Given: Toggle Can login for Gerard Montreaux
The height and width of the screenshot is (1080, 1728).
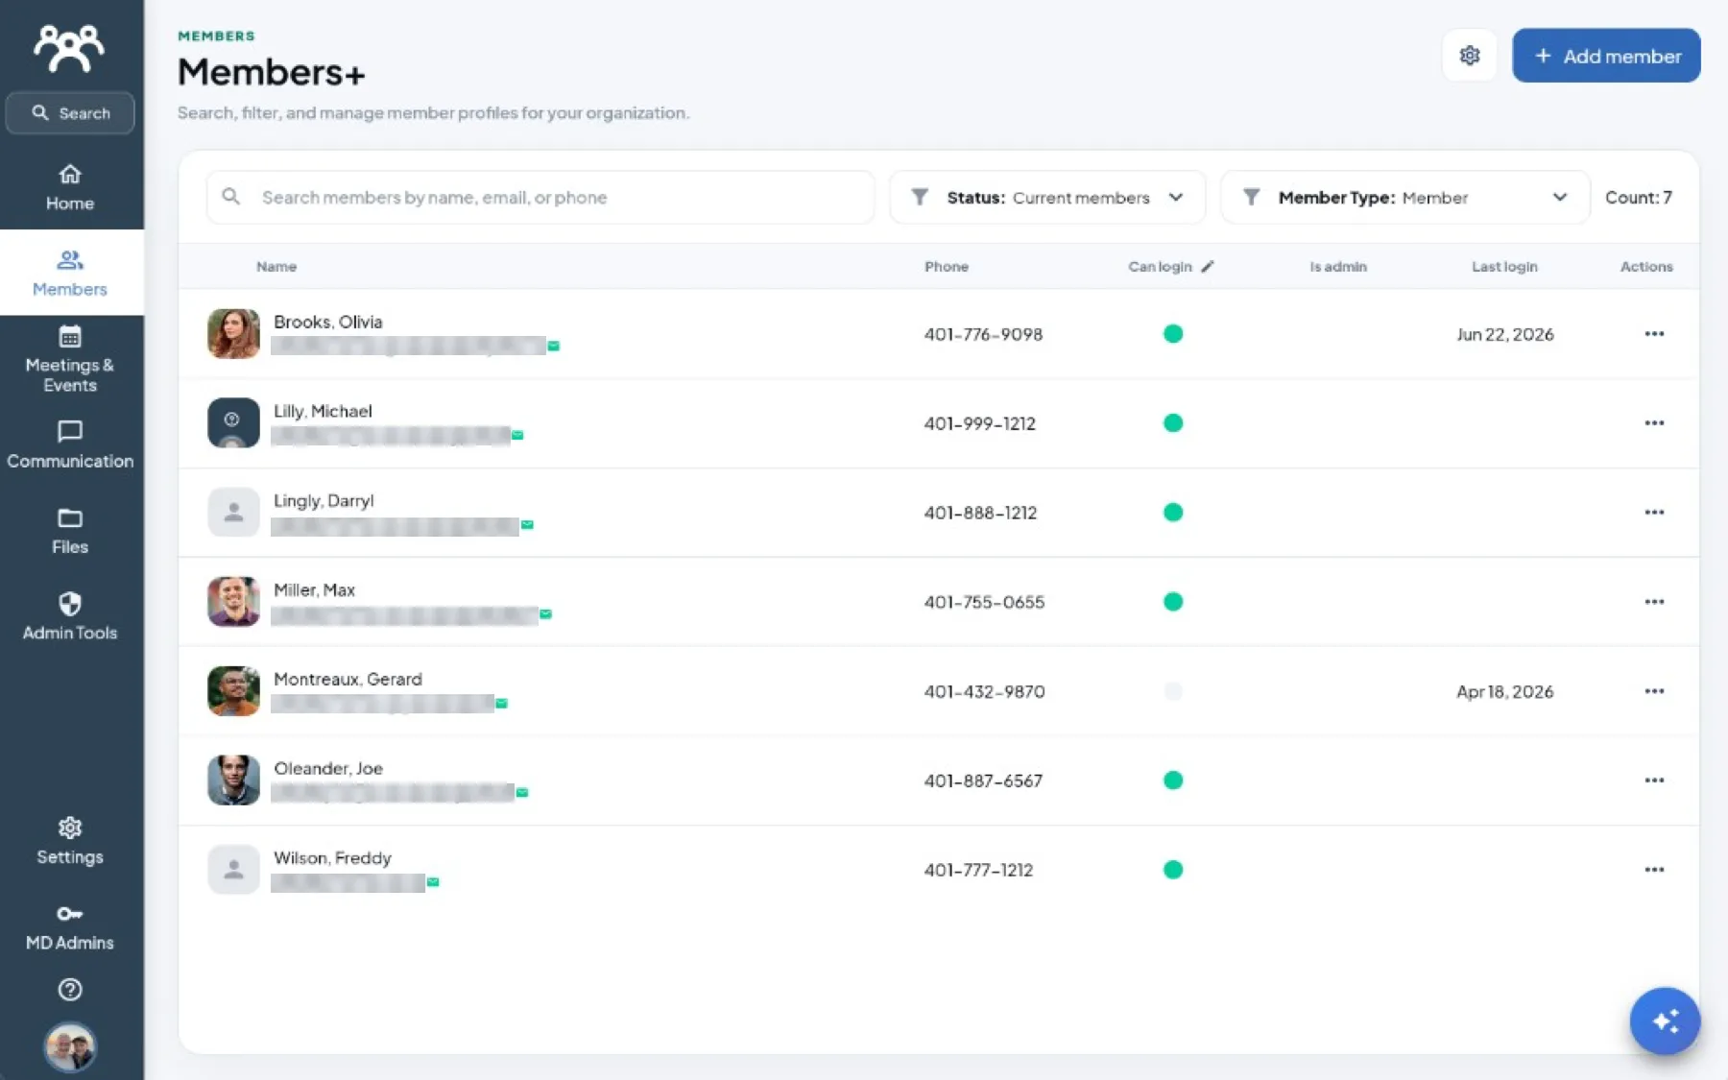Looking at the screenshot, I should [x=1172, y=691].
